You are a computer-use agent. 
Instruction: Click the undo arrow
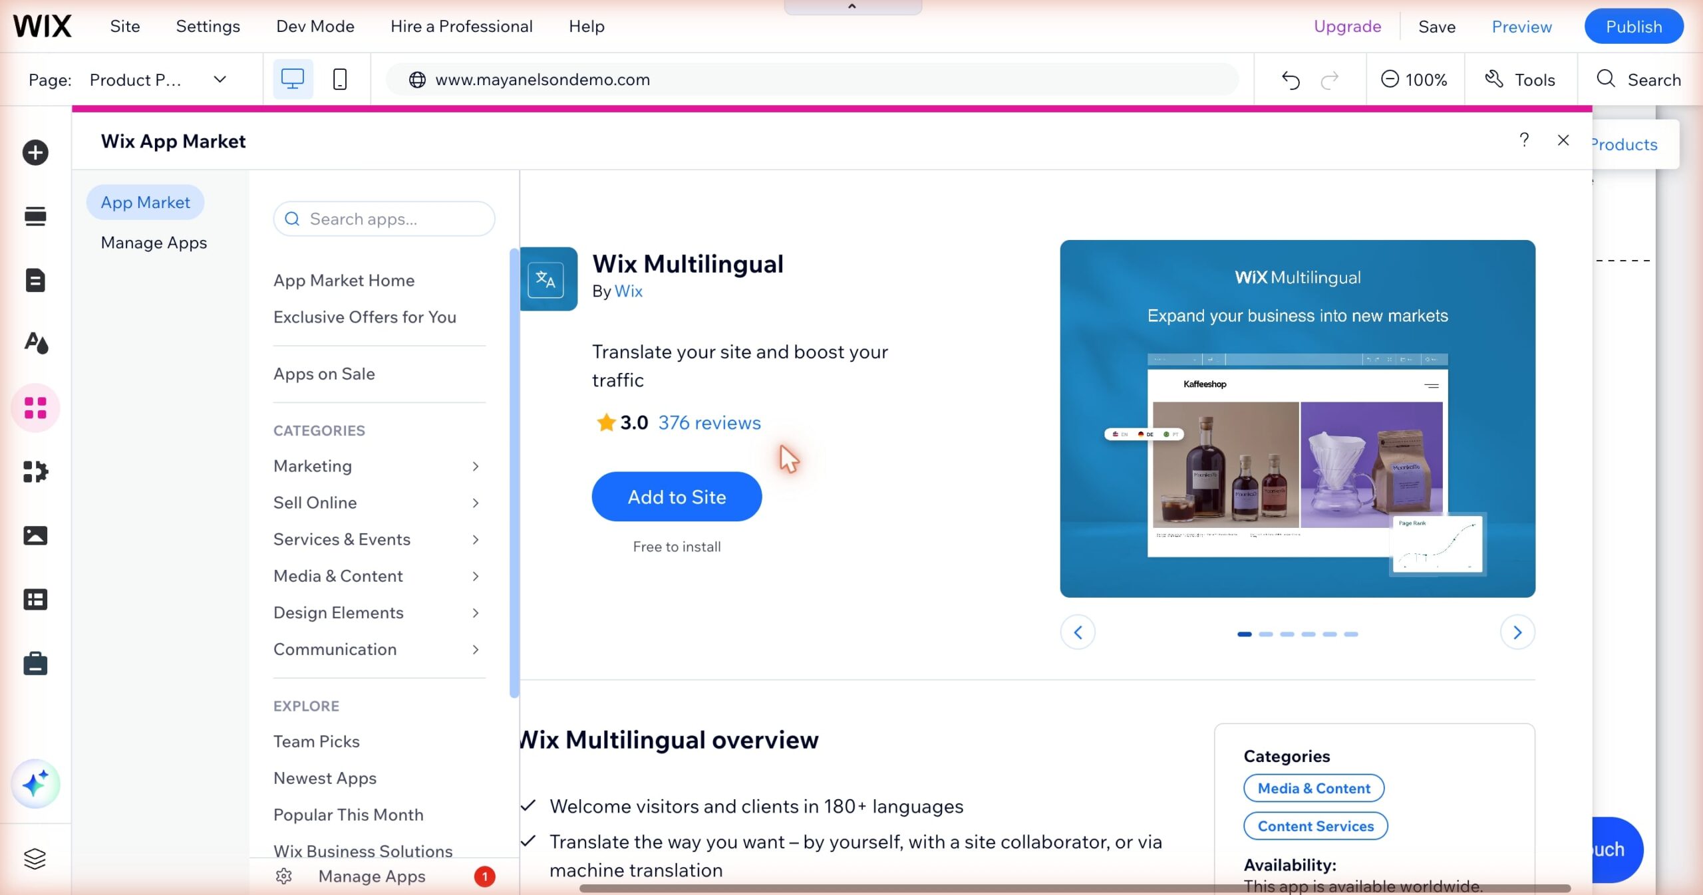point(1291,80)
